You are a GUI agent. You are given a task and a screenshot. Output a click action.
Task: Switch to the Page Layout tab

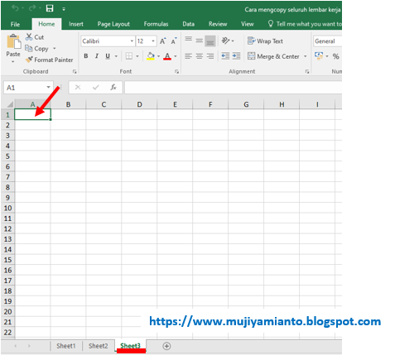pyautogui.click(x=113, y=24)
